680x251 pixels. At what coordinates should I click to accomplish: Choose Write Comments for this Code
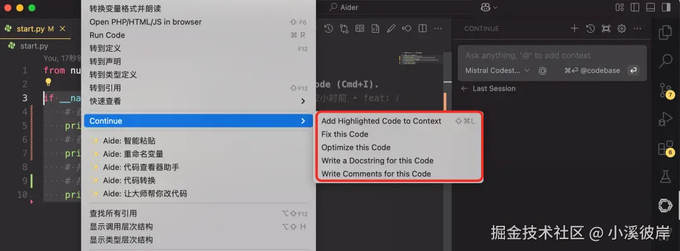[398, 174]
